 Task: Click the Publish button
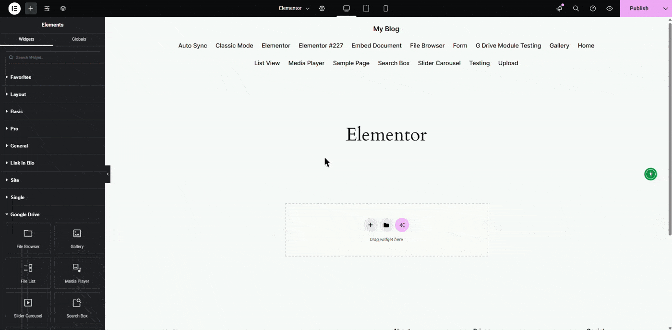coord(639,8)
